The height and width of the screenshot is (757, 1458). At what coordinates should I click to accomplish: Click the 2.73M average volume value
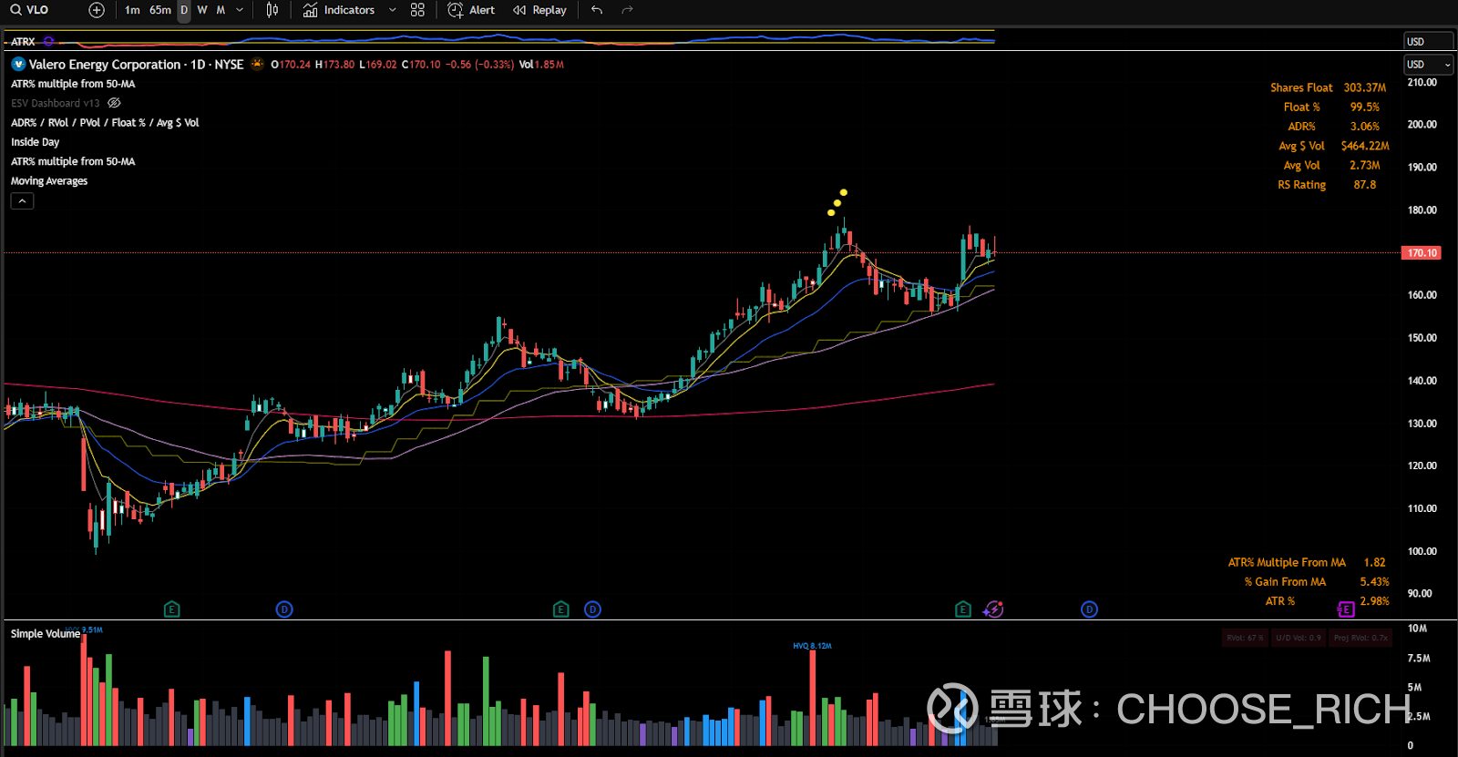point(1364,166)
